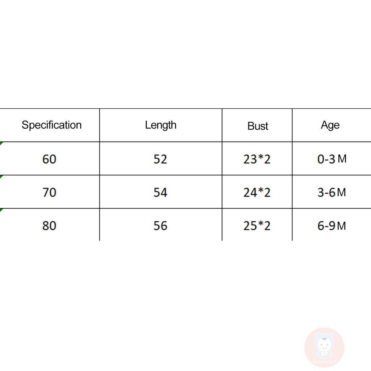371x371 pixels.
Task: Click the age cell 0-3 M
Action: tap(332, 159)
